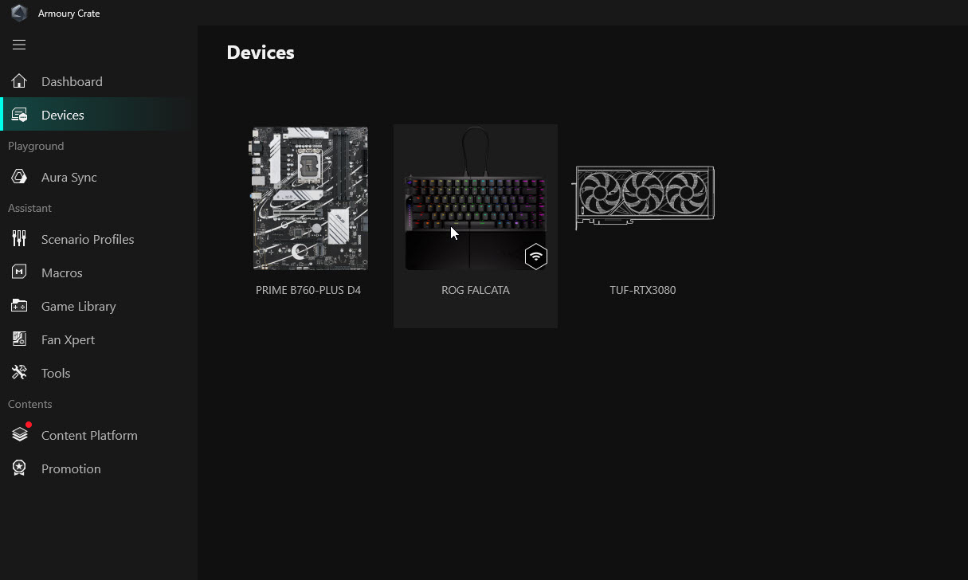968x580 pixels.
Task: Click the Scenario Profiles sliders icon
Action: click(19, 239)
